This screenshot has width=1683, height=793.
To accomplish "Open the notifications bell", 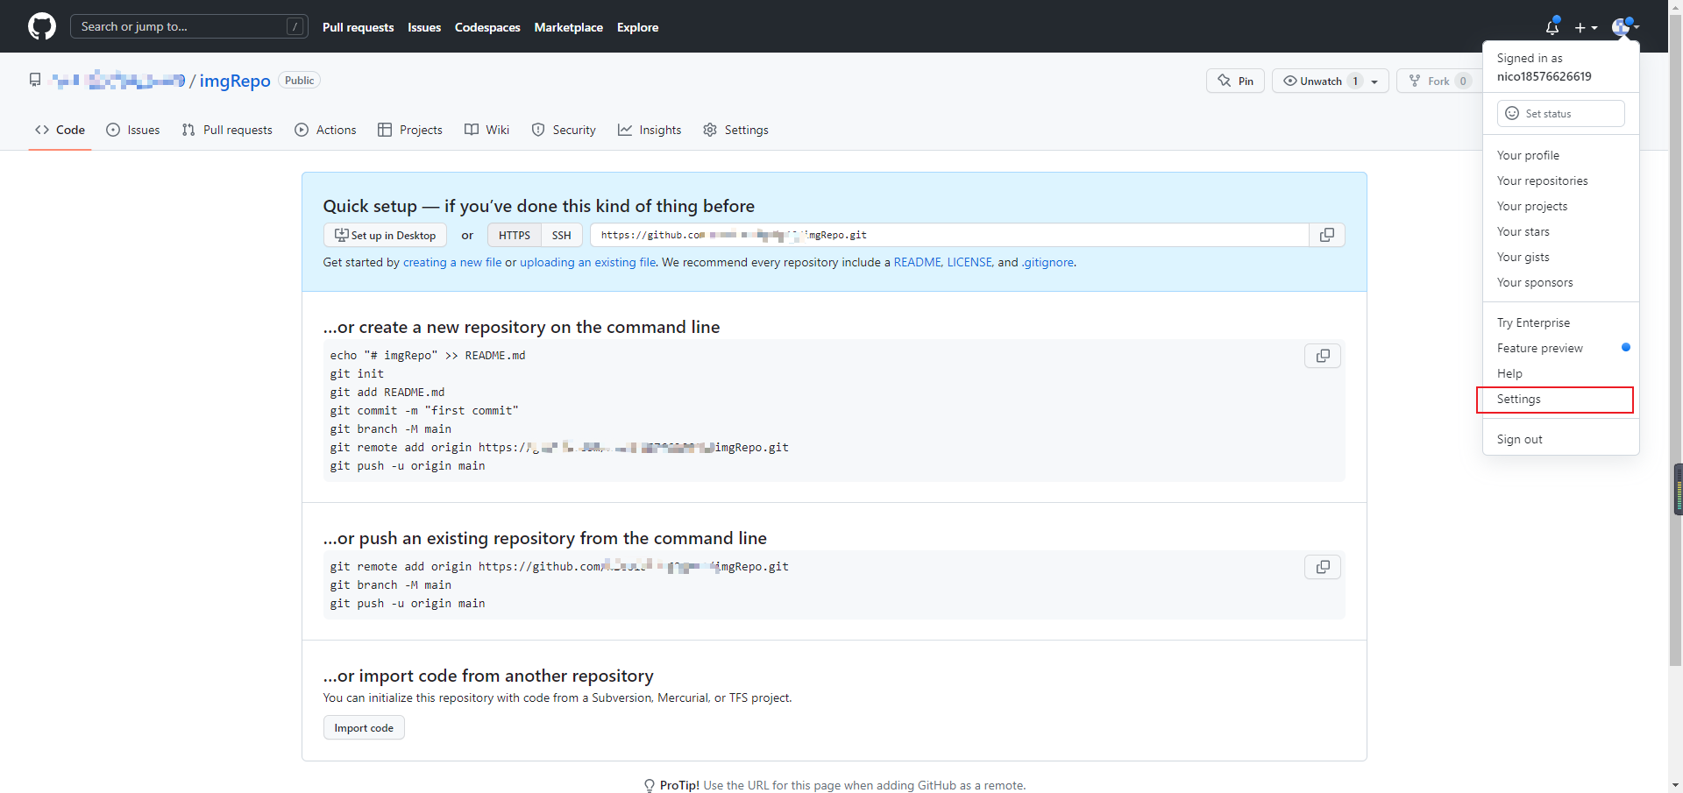I will tap(1552, 27).
